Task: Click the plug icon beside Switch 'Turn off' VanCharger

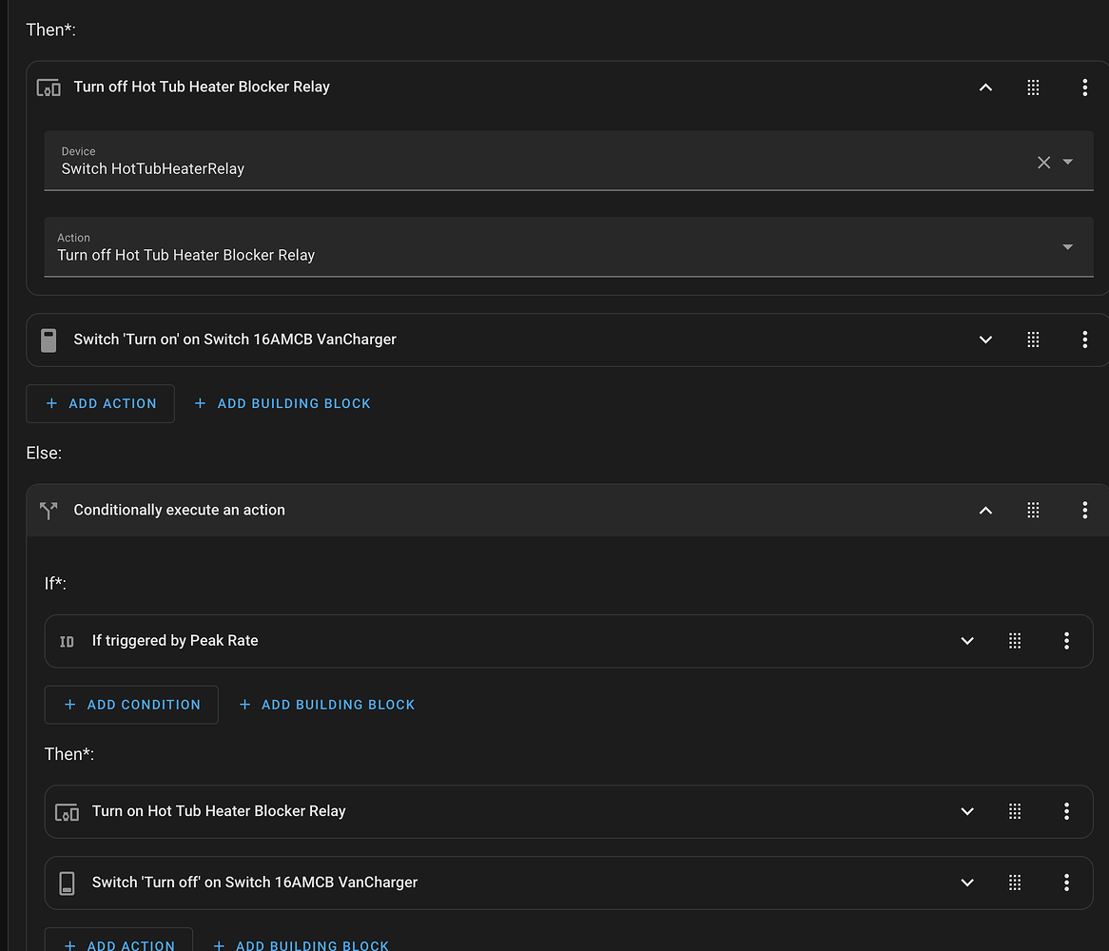Action: click(67, 883)
